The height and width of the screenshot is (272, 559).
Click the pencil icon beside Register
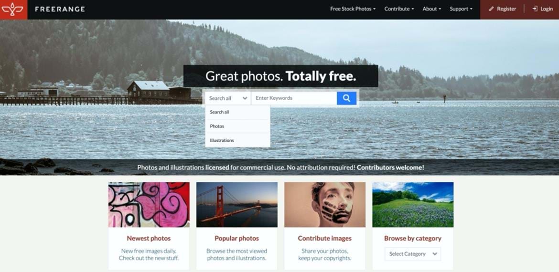tap(492, 9)
